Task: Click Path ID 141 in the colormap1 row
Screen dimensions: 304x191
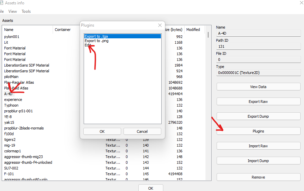Action: 146,151
